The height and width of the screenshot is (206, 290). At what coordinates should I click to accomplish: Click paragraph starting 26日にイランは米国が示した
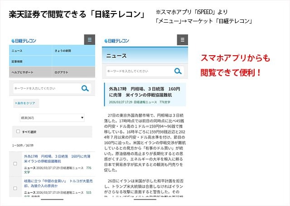tap(144, 188)
